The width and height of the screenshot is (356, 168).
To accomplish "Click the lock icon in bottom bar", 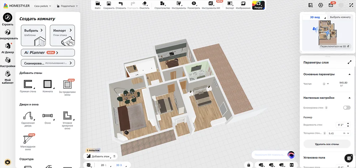I will click(x=248, y=165).
